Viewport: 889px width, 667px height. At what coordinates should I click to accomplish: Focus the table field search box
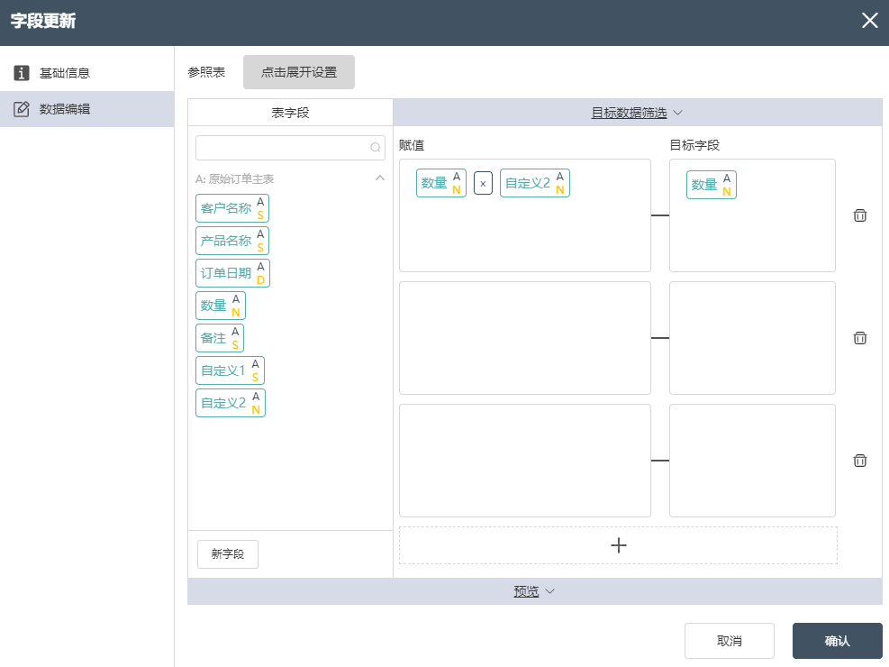290,148
